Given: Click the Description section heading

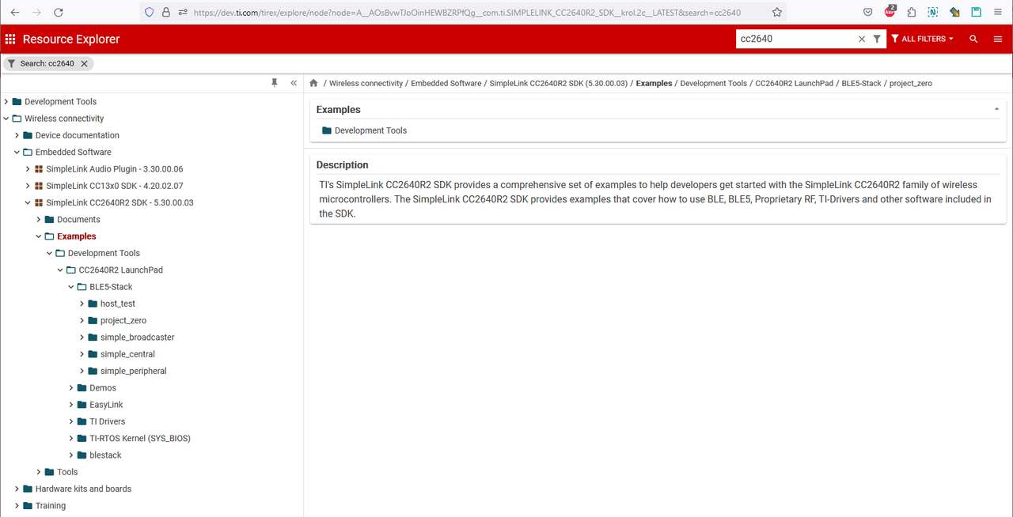Looking at the screenshot, I should click(x=342, y=165).
